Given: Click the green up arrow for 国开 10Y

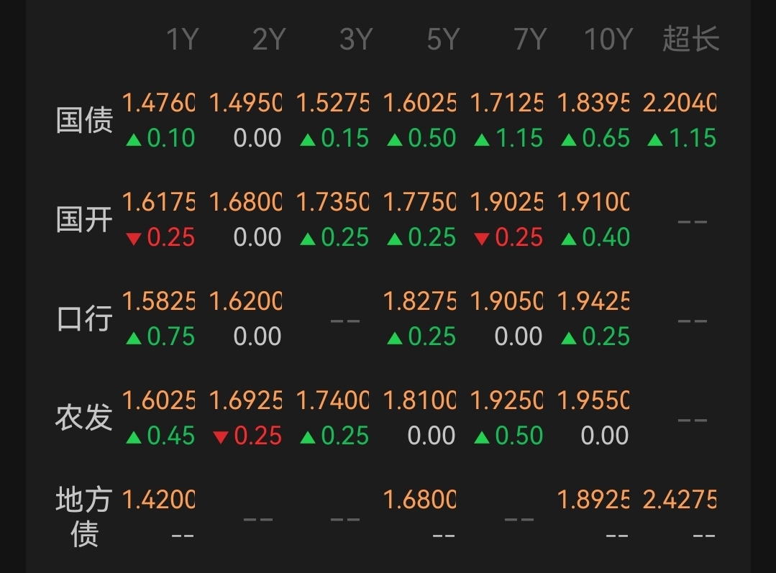Looking at the screenshot, I should [x=568, y=238].
